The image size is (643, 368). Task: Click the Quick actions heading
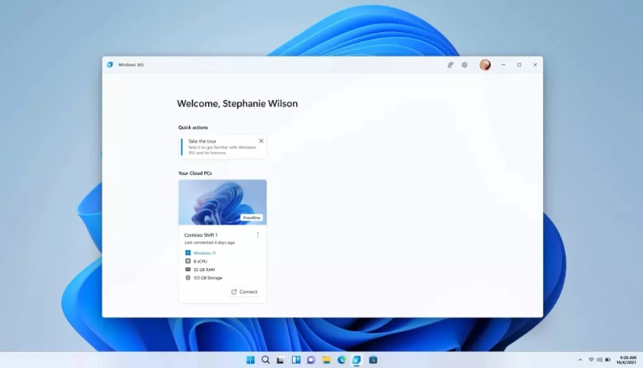pos(193,127)
